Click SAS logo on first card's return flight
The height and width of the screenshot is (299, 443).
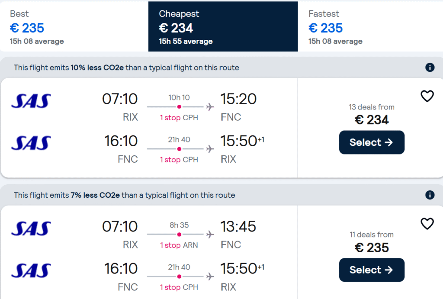31,143
